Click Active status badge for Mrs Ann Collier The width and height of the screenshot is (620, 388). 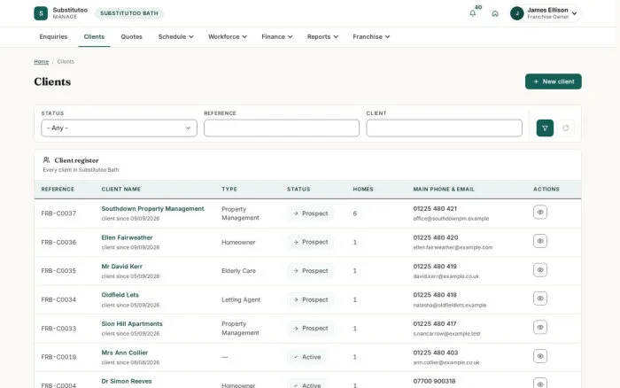(306, 357)
